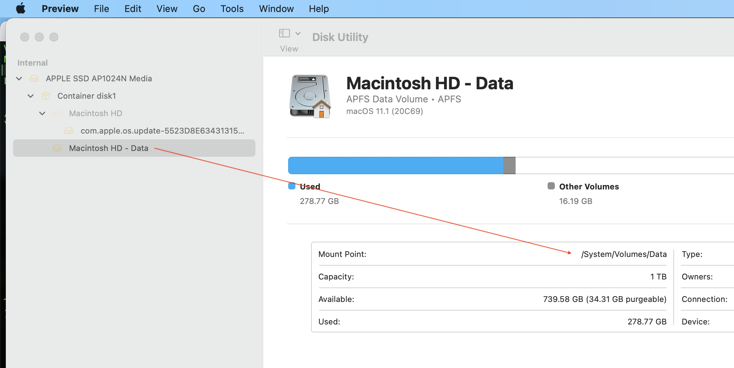Viewport: 734px width, 368px height.
Task: Click the 'Other Volumes' legend label
Action: click(x=589, y=187)
